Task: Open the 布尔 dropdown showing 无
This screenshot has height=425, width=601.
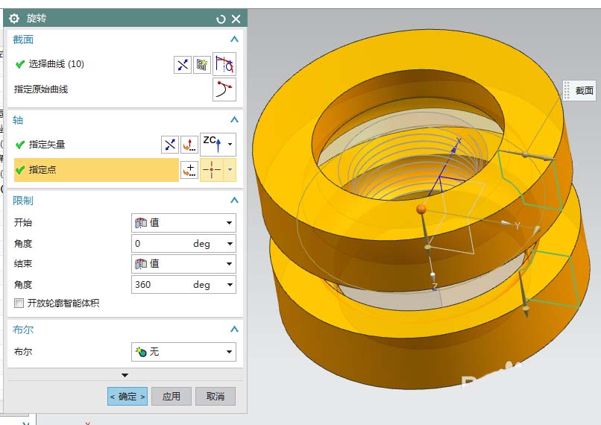Action: point(183,352)
